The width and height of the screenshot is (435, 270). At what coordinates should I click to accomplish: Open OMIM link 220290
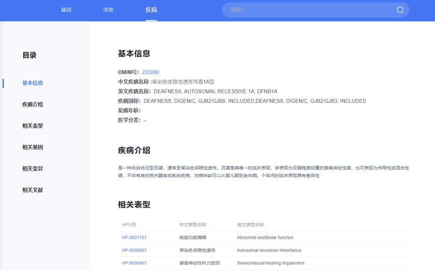(151, 72)
